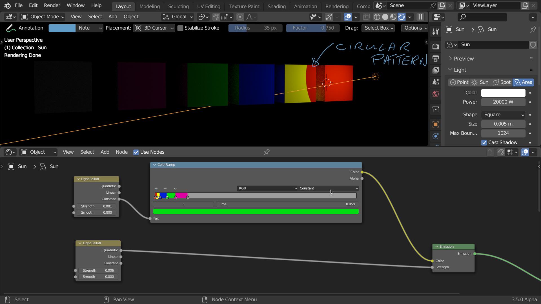The width and height of the screenshot is (541, 304).
Task: Open the Shape dropdown showing Square
Action: [x=503, y=115]
